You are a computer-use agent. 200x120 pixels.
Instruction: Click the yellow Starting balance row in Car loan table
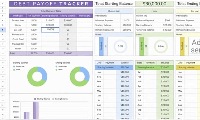click(x=188, y=67)
